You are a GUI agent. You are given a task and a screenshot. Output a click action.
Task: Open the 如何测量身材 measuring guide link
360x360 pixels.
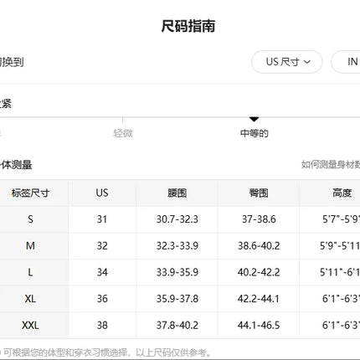pos(331,165)
